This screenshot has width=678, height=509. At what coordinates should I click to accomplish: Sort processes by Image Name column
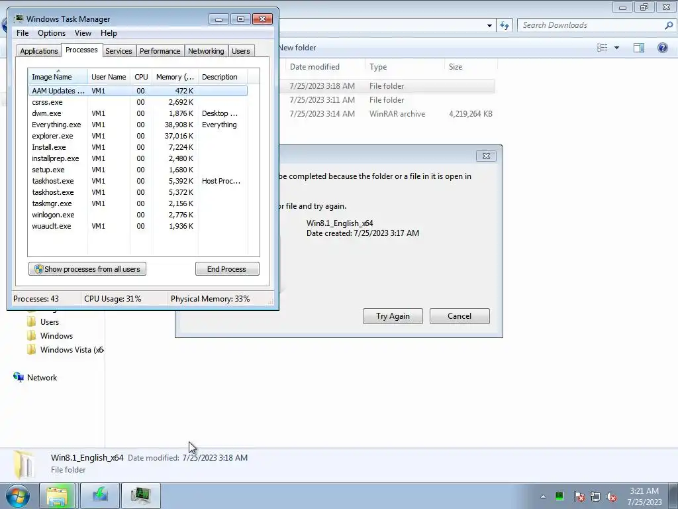[x=58, y=77]
